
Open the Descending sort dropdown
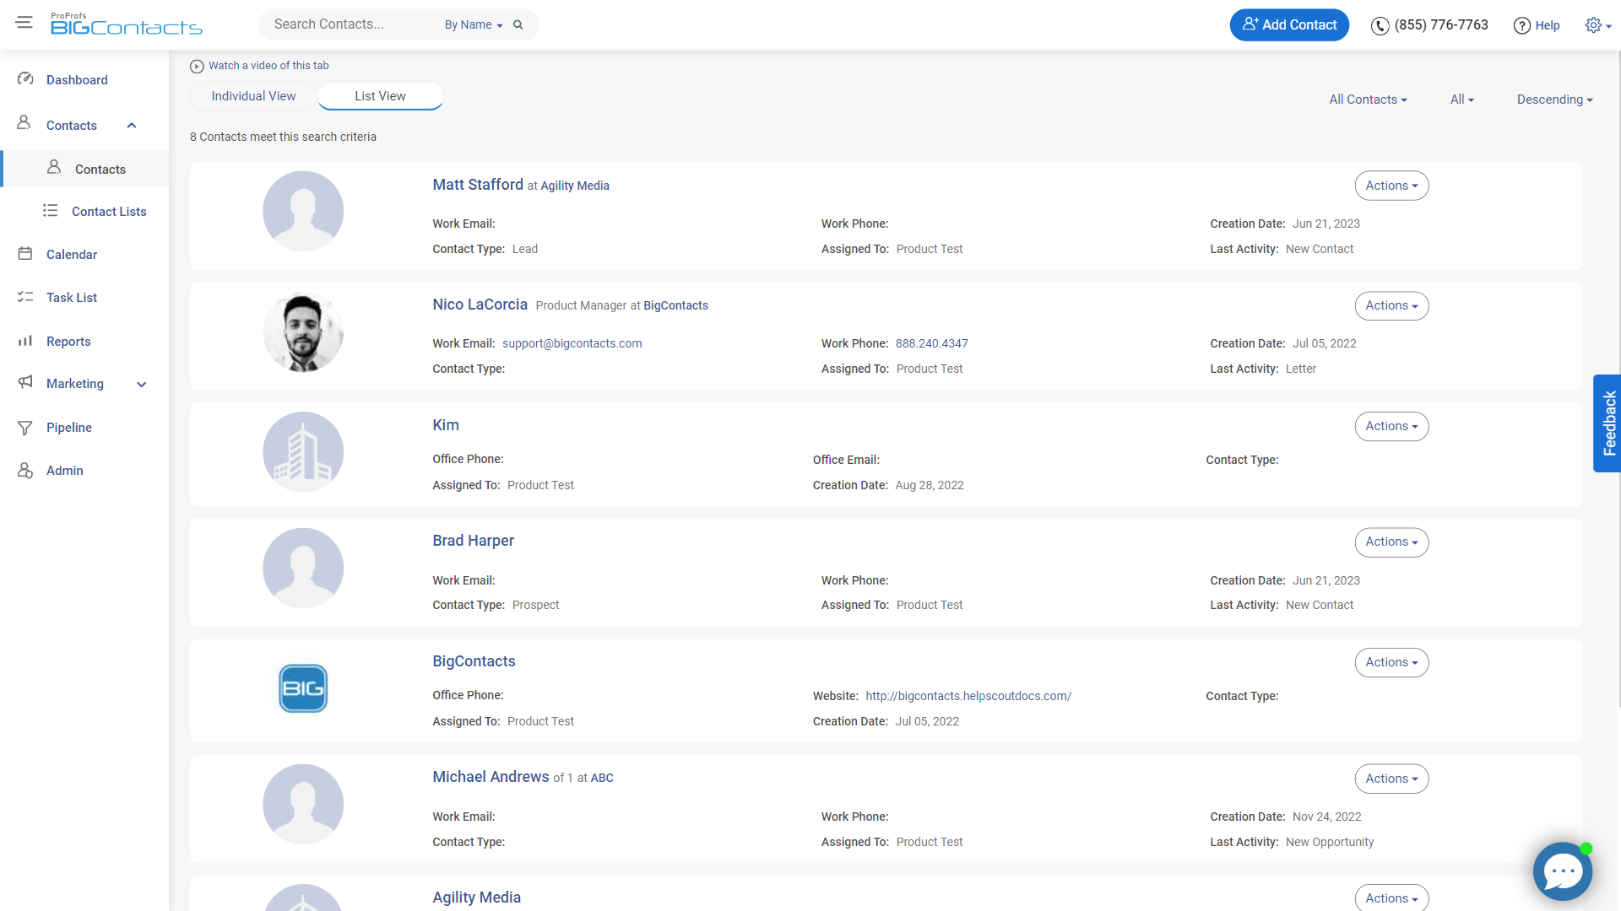coord(1553,99)
